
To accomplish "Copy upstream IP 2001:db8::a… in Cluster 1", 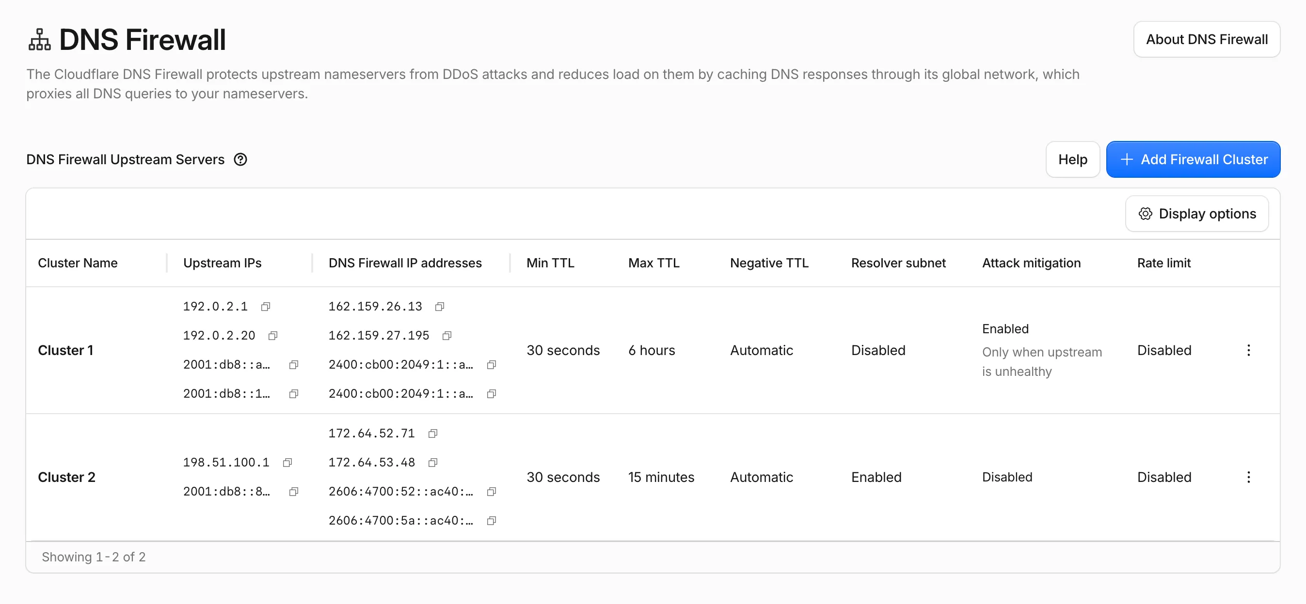I will point(294,365).
